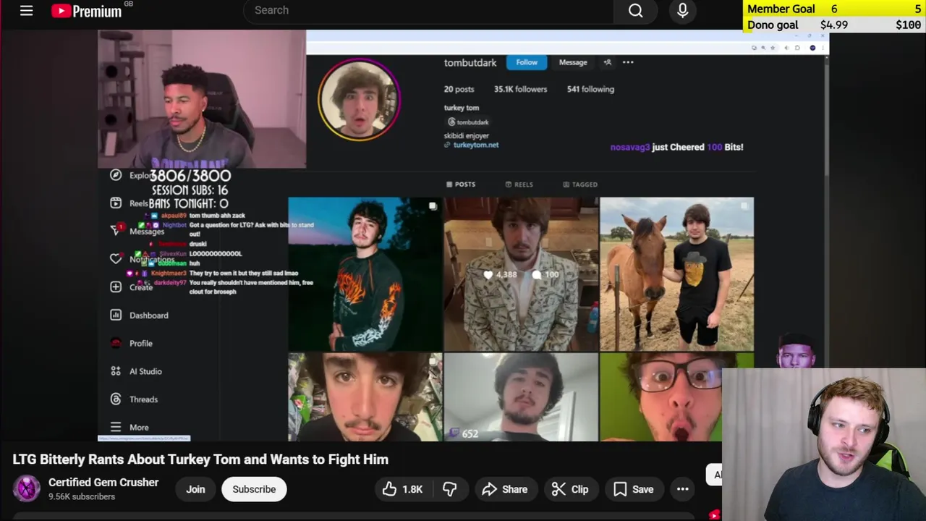Open the tombutdark Threads badge

pos(468,122)
